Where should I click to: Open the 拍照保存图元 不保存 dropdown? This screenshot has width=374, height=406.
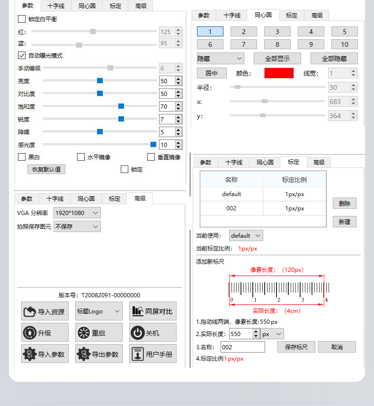pyautogui.click(x=77, y=226)
